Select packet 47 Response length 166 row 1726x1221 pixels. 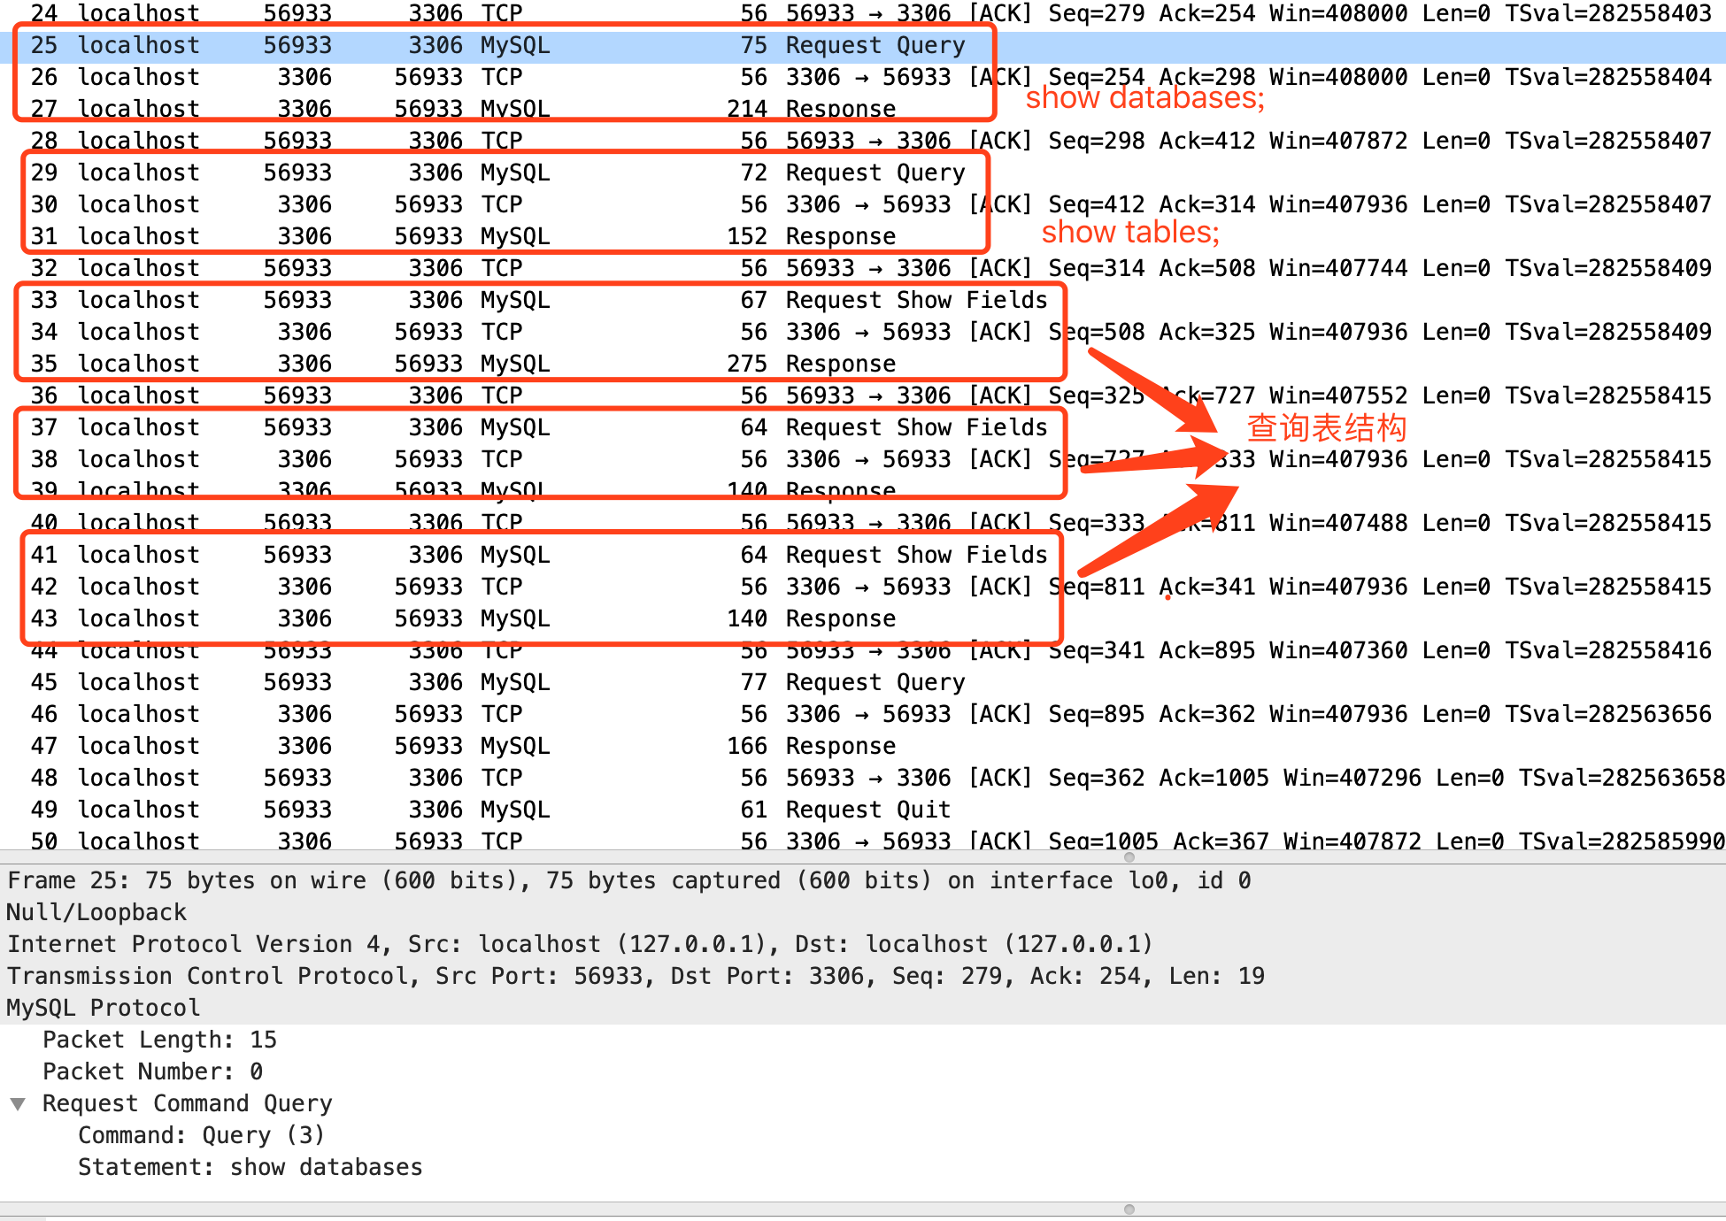pyautogui.click(x=863, y=747)
